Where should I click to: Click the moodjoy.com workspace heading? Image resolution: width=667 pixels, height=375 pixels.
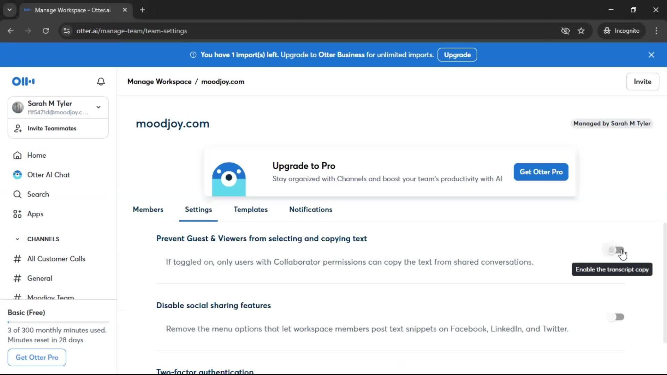[173, 124]
